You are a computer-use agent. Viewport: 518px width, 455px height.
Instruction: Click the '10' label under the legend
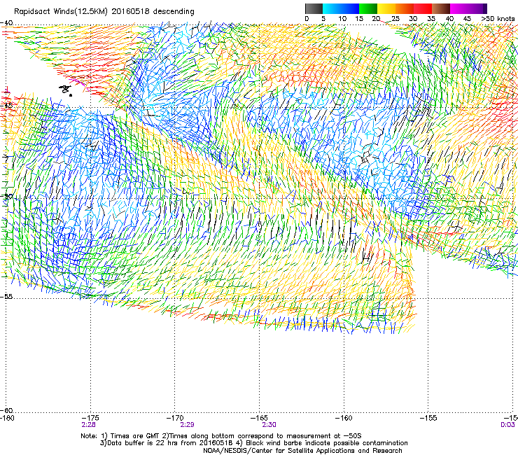[x=342, y=19]
